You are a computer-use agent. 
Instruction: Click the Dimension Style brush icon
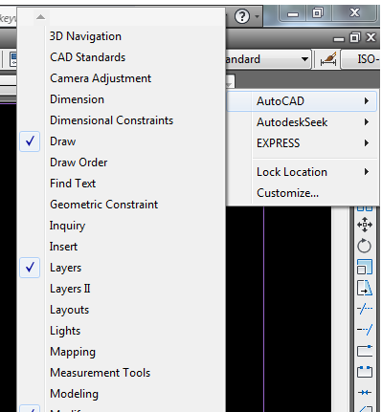328,59
